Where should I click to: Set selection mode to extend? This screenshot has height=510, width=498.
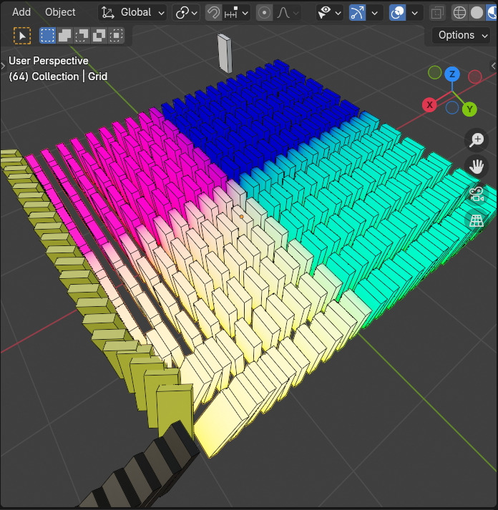(64, 36)
